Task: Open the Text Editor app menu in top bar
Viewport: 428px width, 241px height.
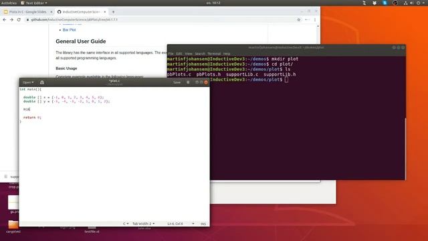Action: coord(34,3)
